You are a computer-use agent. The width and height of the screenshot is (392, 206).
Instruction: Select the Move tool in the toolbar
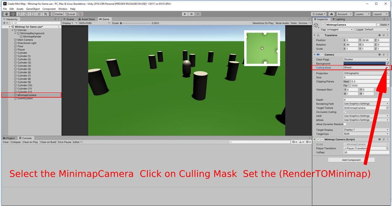point(13,14)
